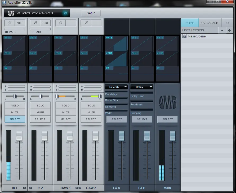Click the In 1 pan slider
This screenshot has width=236, height=193.
pyautogui.click(x=15, y=96)
